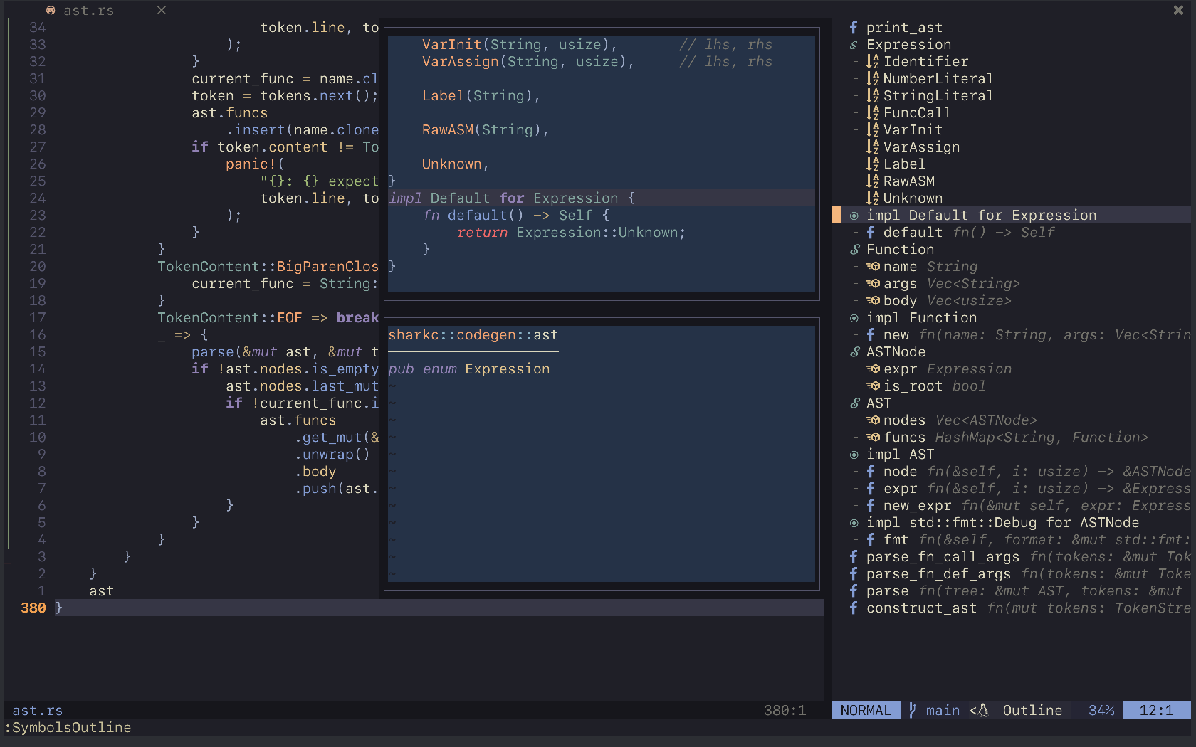Click the struct icon beside AST

click(x=854, y=403)
